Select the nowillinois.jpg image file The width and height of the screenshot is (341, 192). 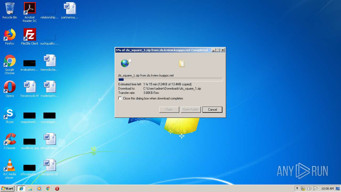click(x=30, y=144)
